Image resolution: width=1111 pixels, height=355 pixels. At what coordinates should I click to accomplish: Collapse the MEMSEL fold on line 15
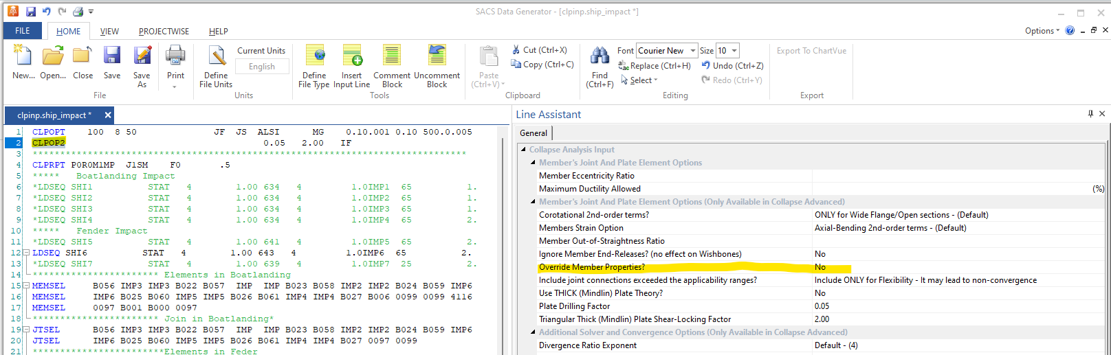coord(26,286)
